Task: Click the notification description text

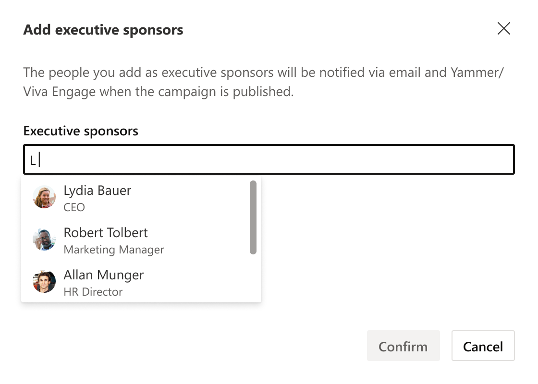Action: click(240, 82)
